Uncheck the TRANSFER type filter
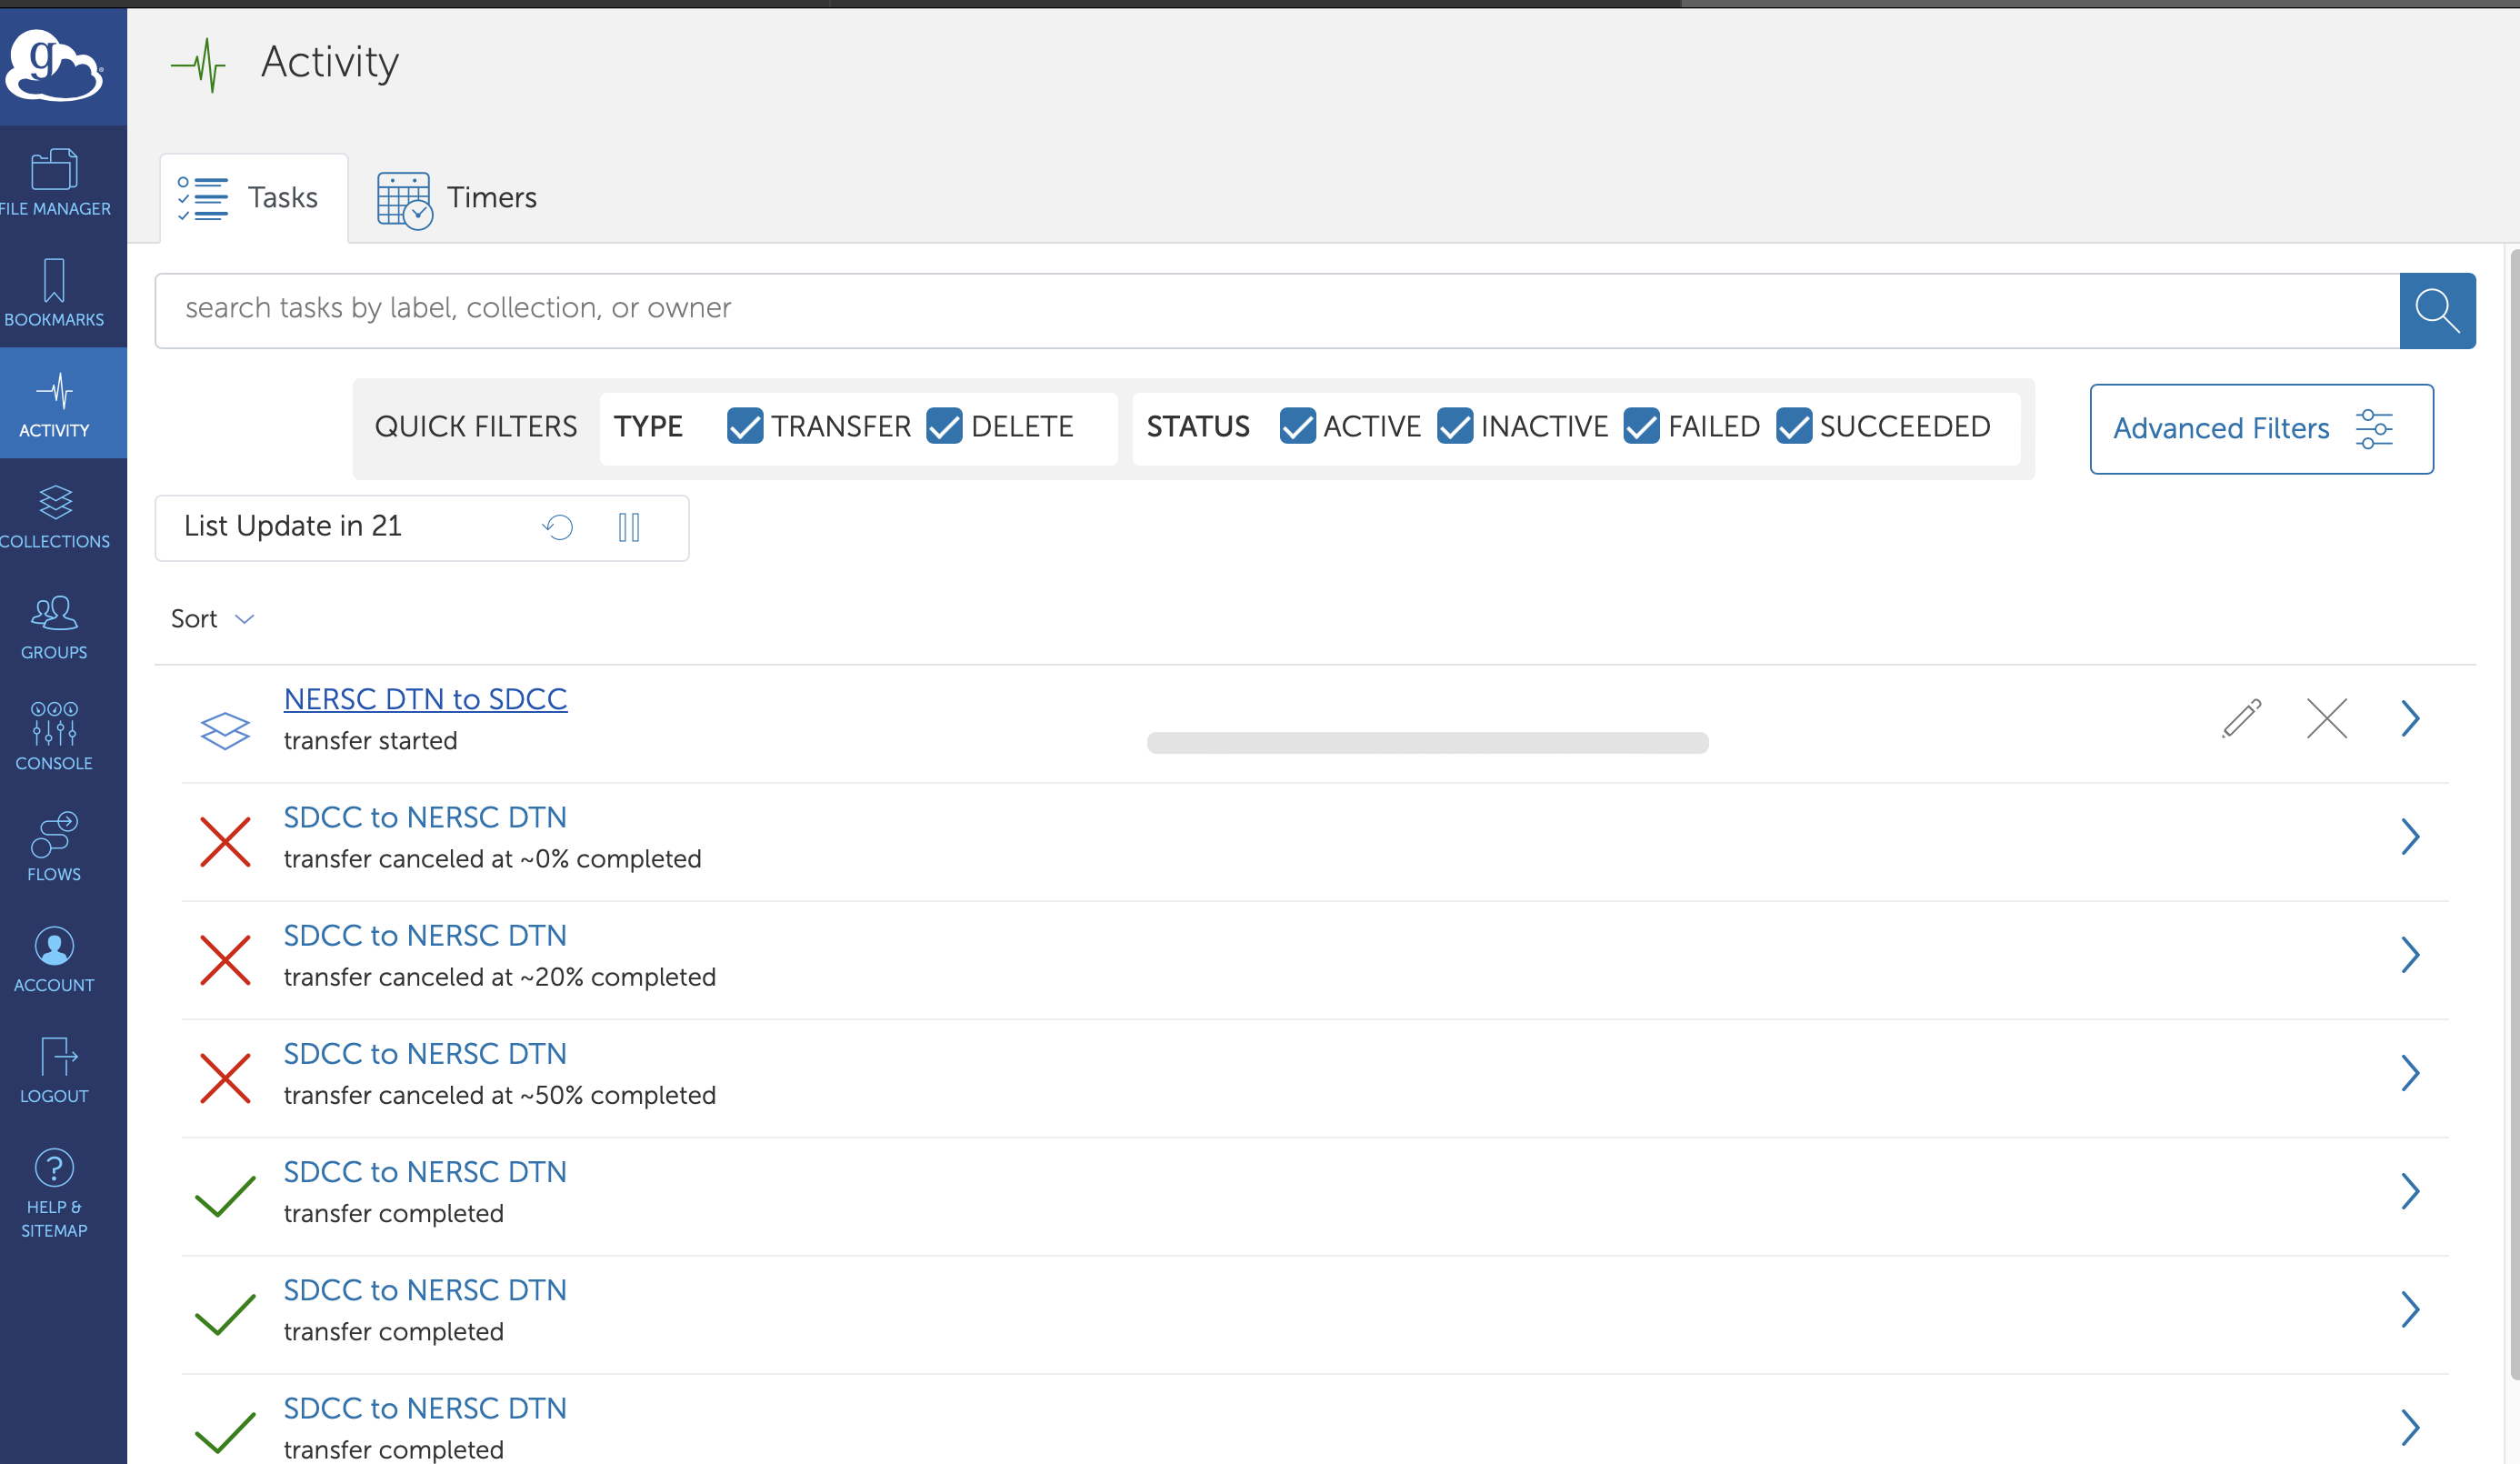The image size is (2520, 1464). (745, 426)
